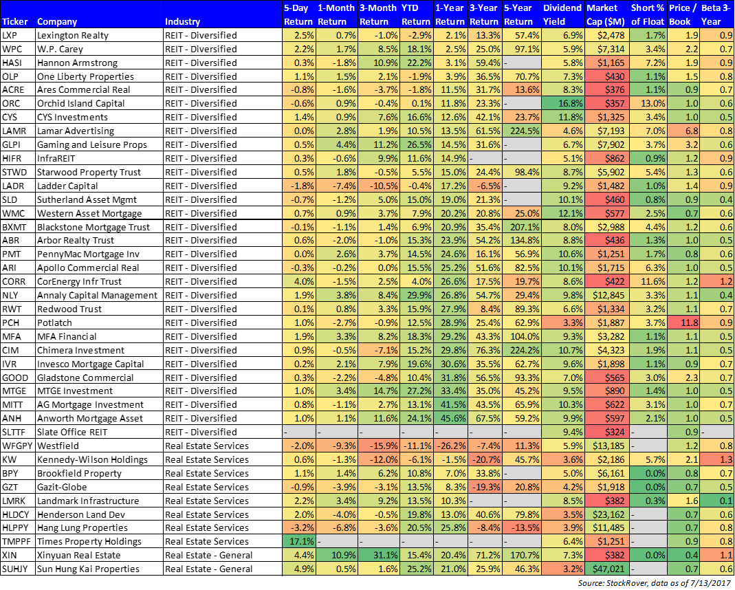
Task: Click the Price / Book header
Action: pos(683,14)
